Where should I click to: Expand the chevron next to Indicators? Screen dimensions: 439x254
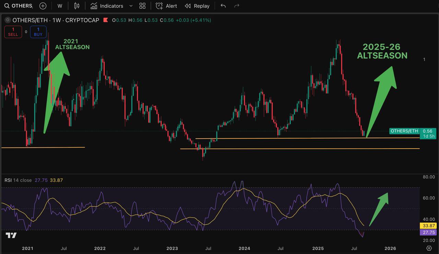click(x=131, y=6)
